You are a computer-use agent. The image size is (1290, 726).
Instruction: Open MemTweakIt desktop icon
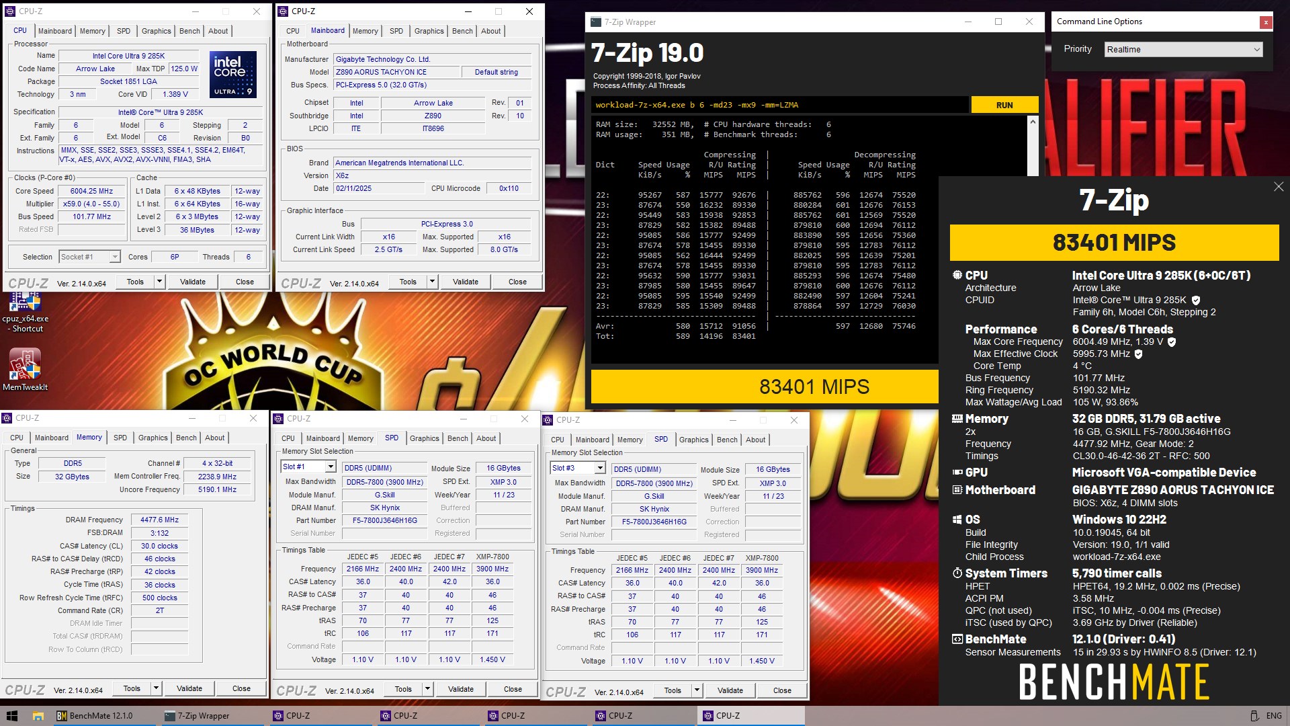(25, 370)
